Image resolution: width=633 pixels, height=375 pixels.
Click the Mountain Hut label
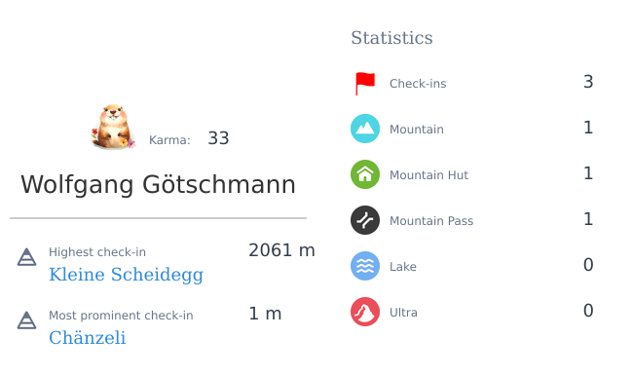428,175
